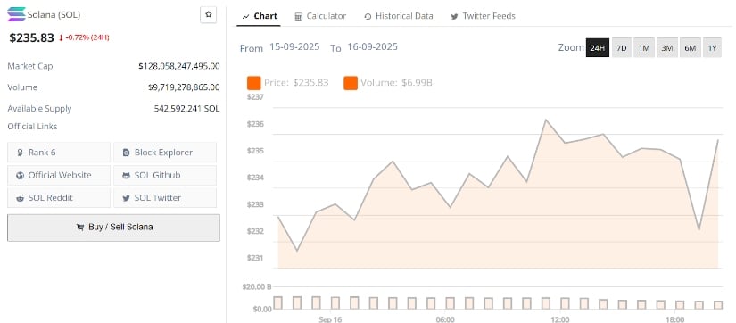Open the Twitter Feeds tab
The height and width of the screenshot is (323, 736).
tap(483, 16)
